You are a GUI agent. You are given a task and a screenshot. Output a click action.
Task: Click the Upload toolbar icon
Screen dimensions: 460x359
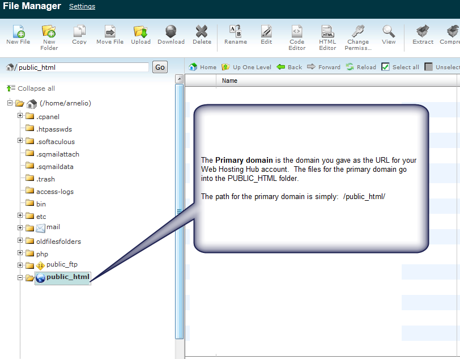[x=140, y=32]
